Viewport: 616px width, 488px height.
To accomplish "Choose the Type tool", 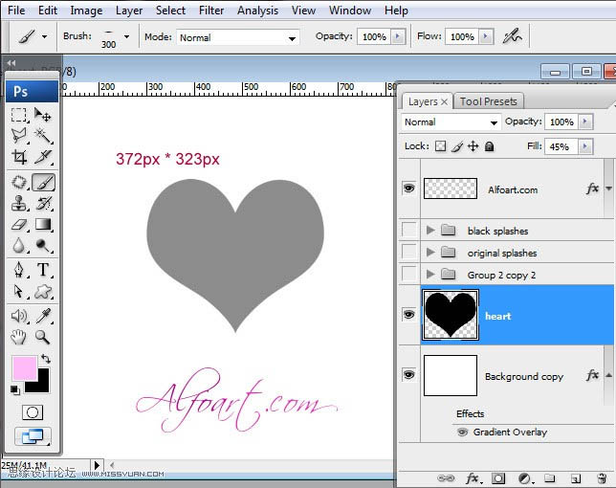I will click(x=43, y=270).
